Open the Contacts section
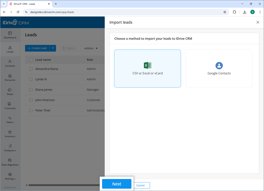Screen dimensions: 264x191 10,63
